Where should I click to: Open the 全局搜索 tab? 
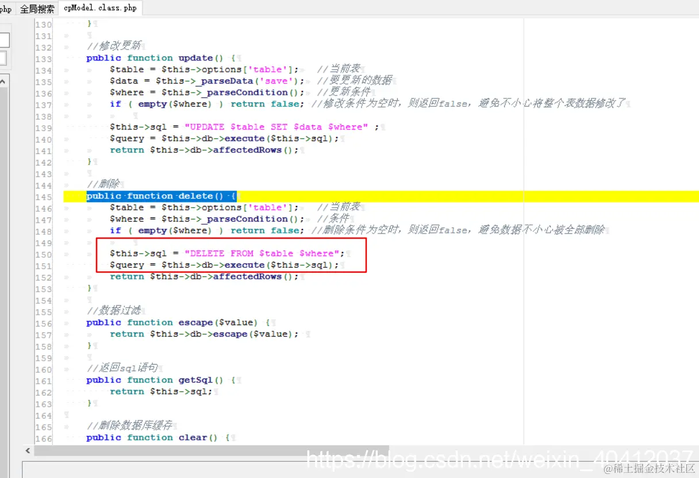[37, 9]
